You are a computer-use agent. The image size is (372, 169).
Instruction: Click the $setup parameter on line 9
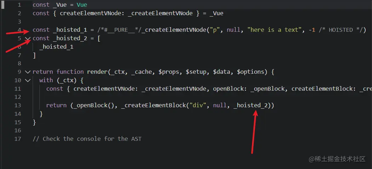[x=196, y=72]
